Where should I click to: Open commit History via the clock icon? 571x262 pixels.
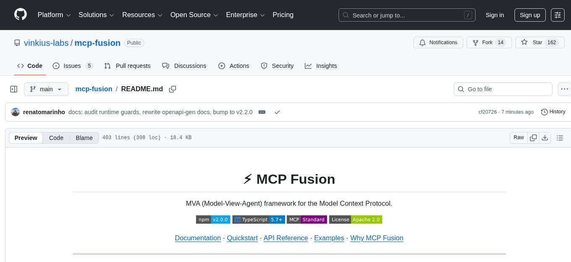553,112
